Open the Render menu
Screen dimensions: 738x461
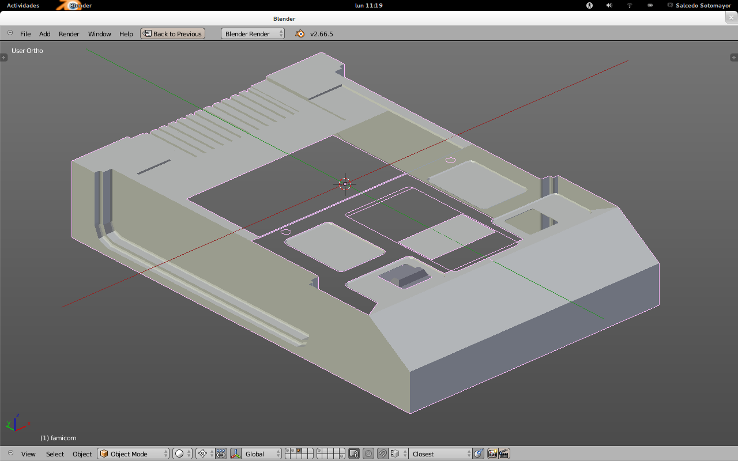[x=69, y=33]
